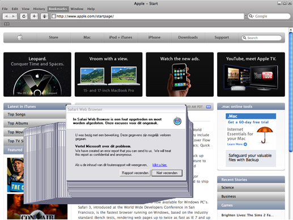Image resolution: width=293 pixels, height=220 pixels.
Task: Open the bookmarks book icon in the bookmarks bar
Action: coord(7,24)
